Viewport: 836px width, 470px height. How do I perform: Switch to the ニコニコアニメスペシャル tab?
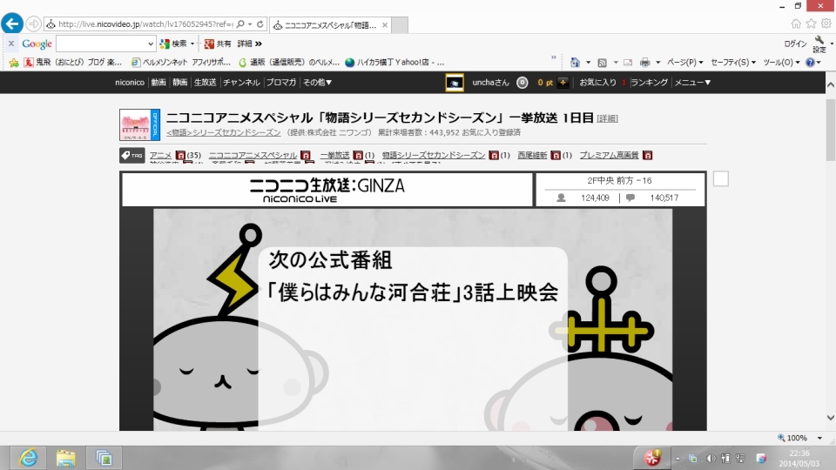click(330, 25)
